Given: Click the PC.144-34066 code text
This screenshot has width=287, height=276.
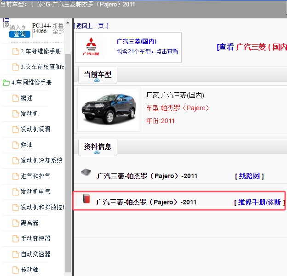Looking at the screenshot, I should 41,28.
